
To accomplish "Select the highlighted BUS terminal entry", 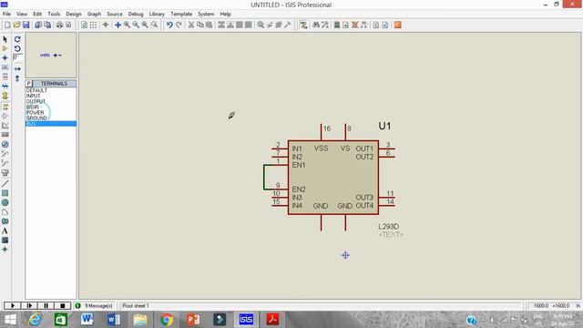I will click(x=51, y=124).
